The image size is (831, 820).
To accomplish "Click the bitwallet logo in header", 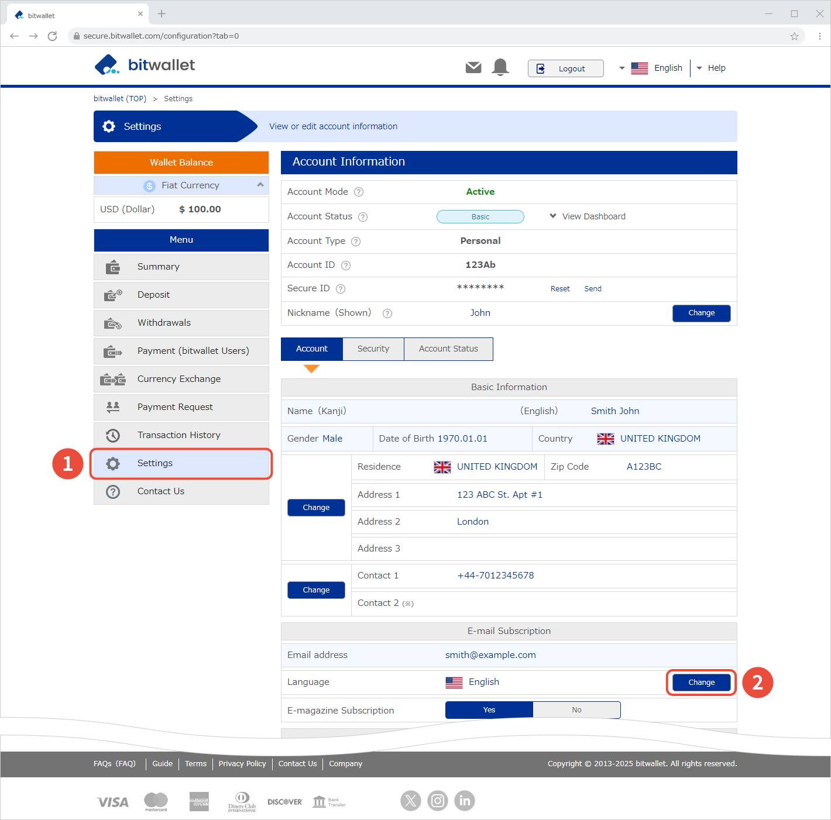I will (x=145, y=65).
